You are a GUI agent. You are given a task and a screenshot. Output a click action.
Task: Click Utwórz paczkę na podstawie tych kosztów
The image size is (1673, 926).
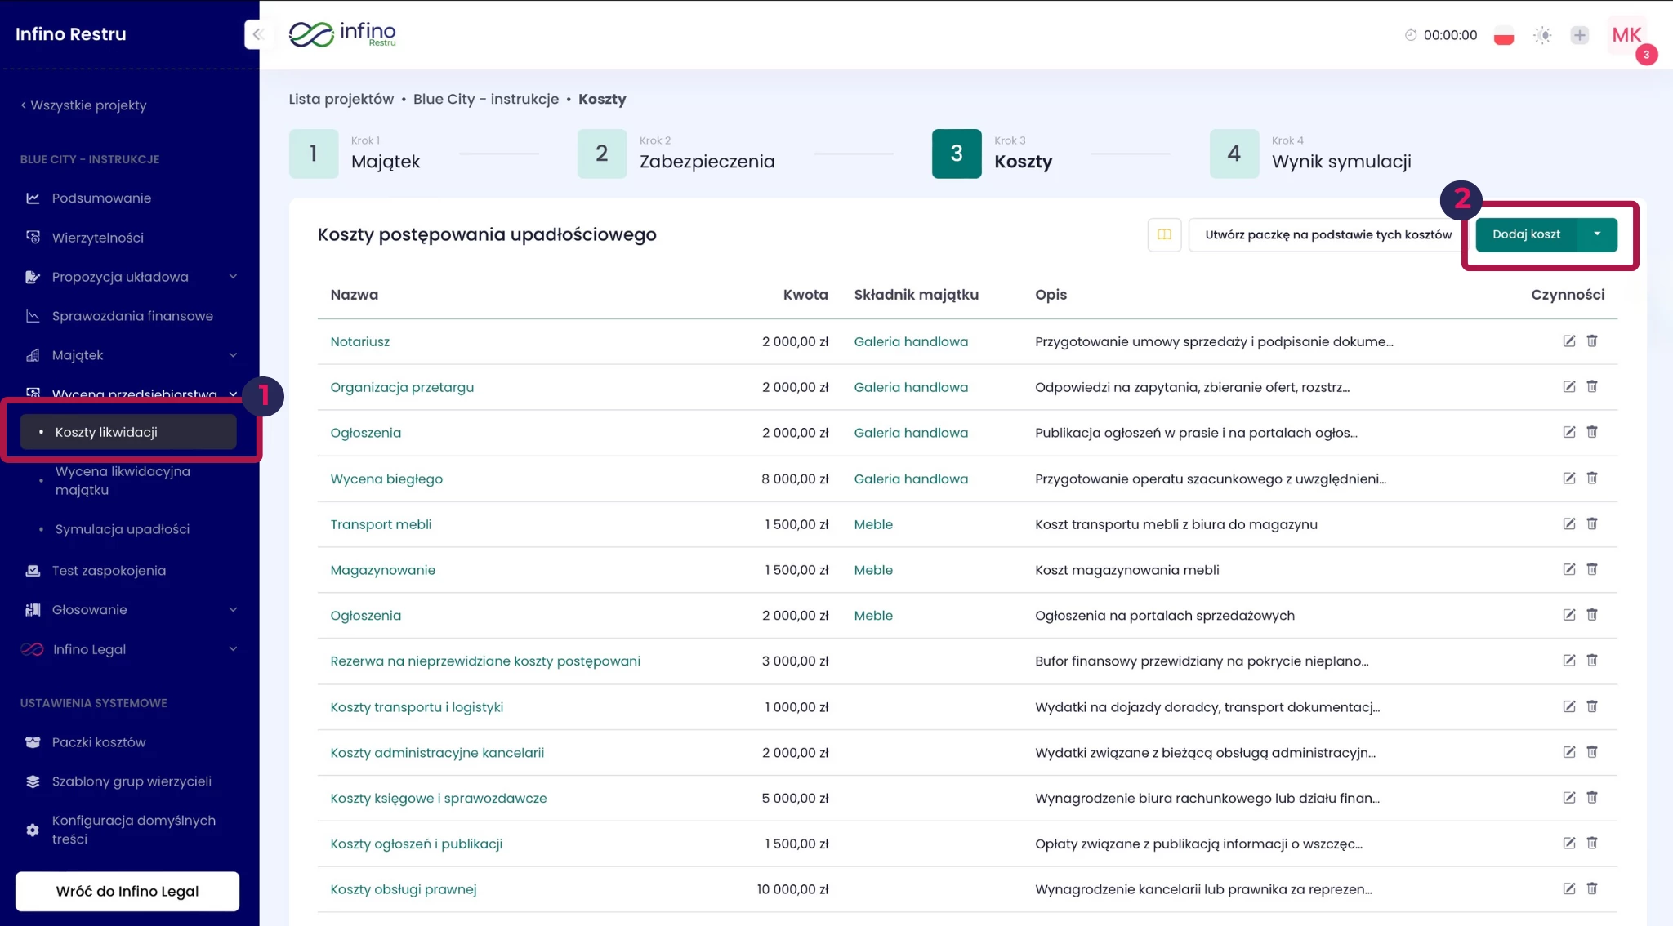tap(1327, 235)
